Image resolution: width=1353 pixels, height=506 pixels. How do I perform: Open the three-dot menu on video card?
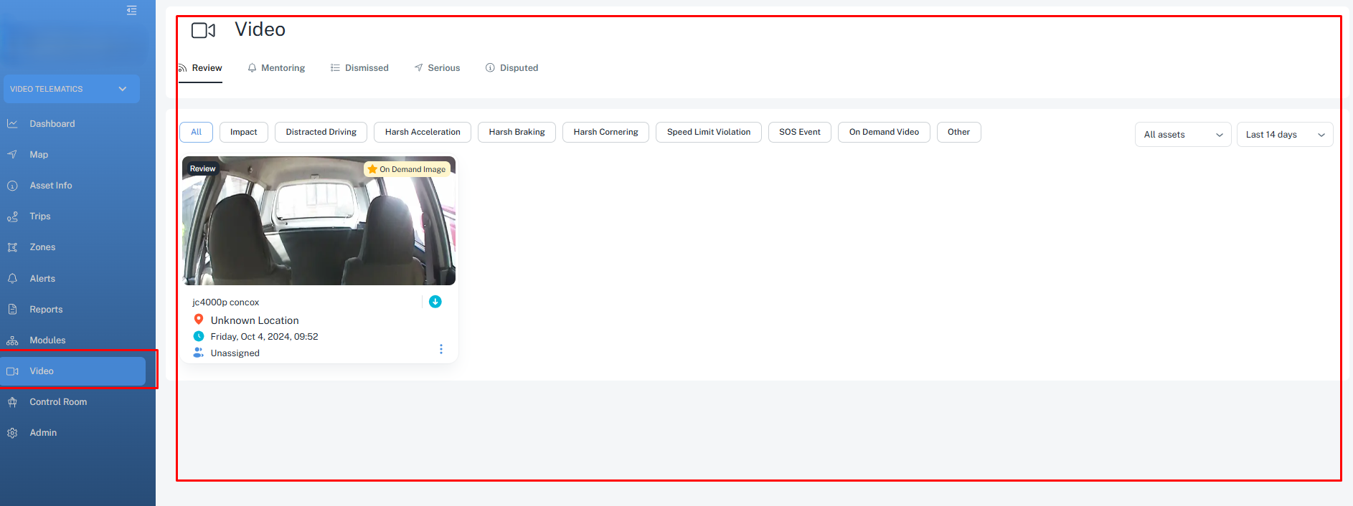[x=440, y=349]
